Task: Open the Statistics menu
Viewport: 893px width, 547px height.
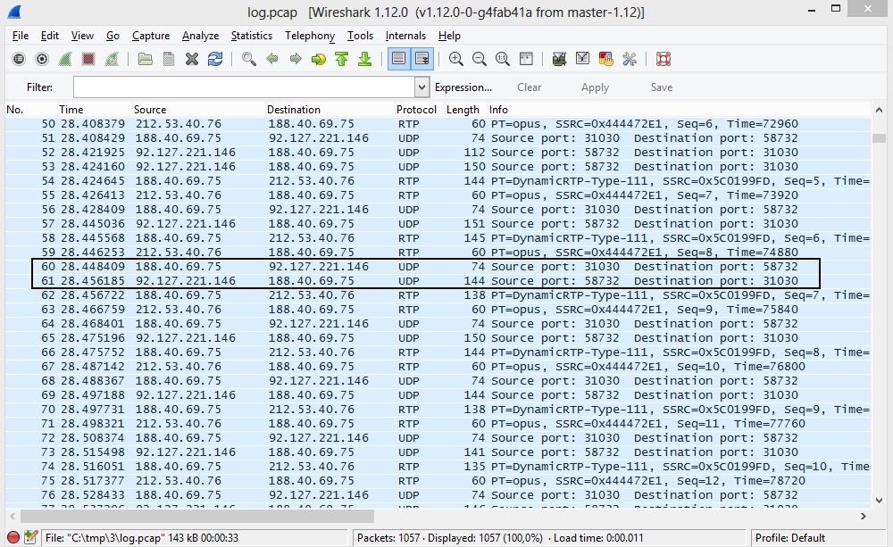Action: tap(251, 36)
